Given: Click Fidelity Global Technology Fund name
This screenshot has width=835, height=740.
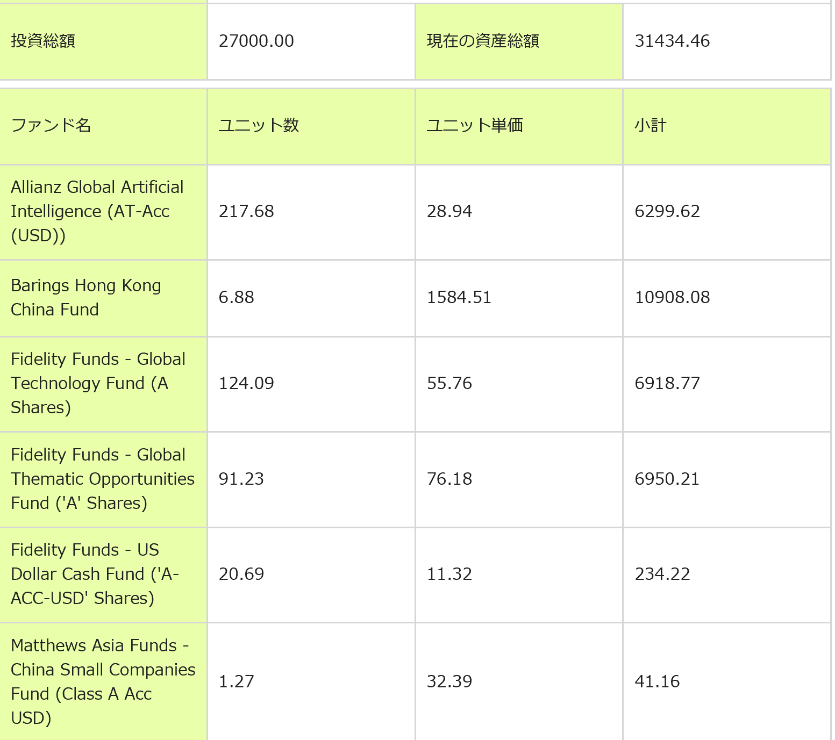Looking at the screenshot, I should (98, 383).
